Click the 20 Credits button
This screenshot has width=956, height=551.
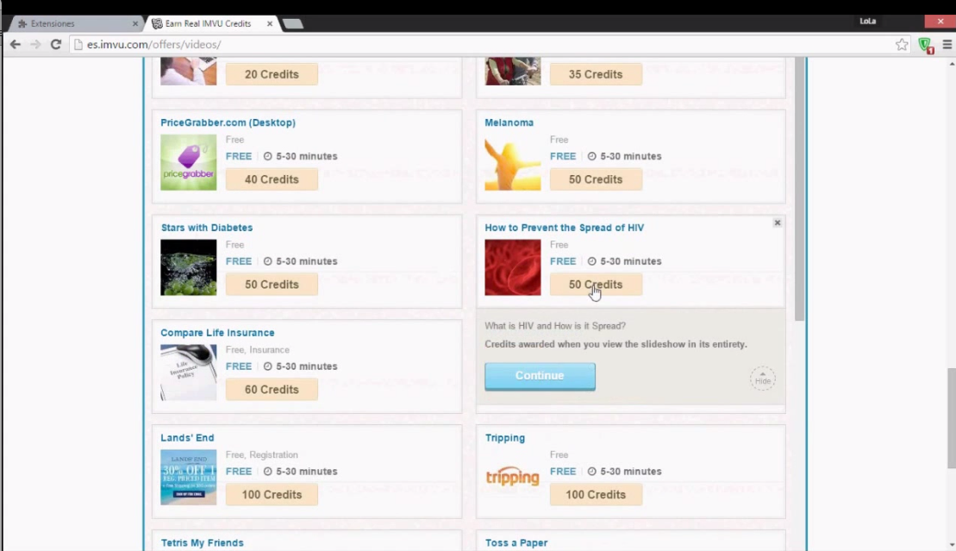click(x=272, y=74)
